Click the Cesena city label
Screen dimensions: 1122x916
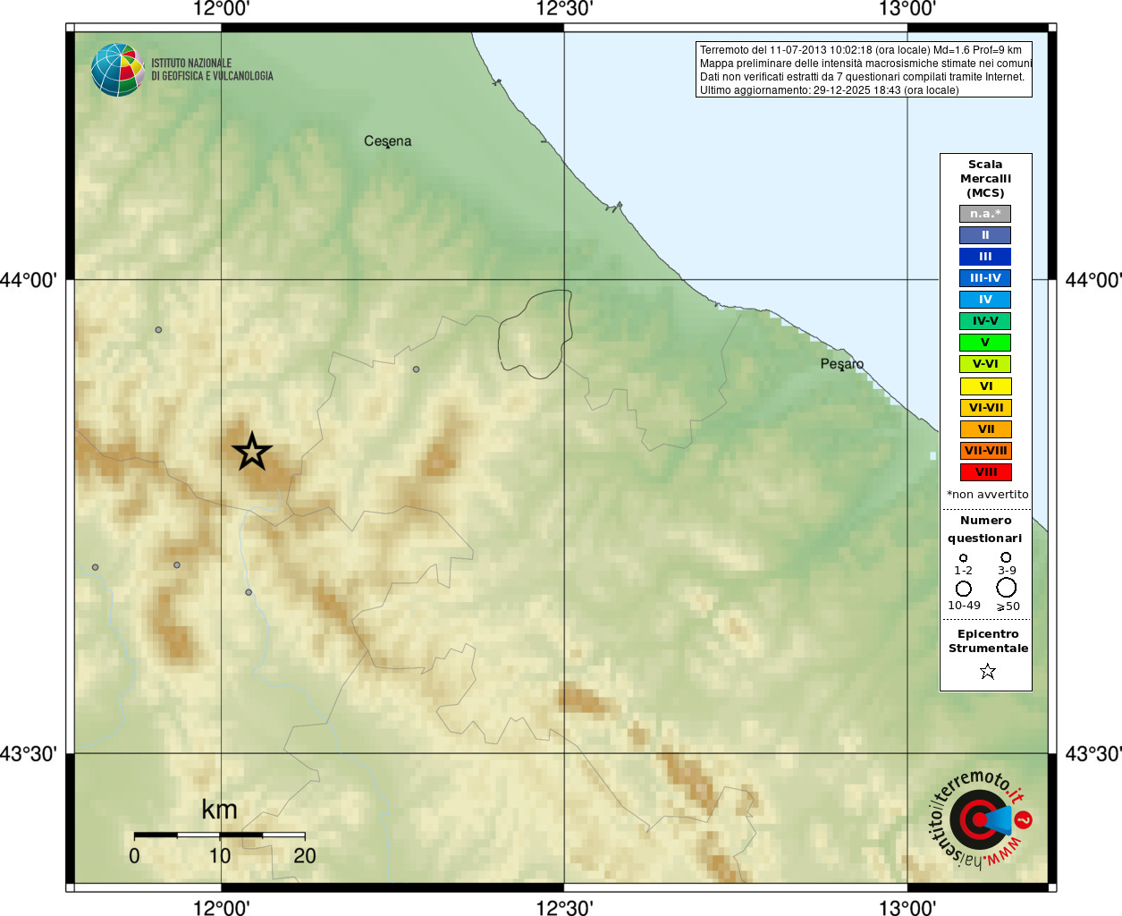388,141
